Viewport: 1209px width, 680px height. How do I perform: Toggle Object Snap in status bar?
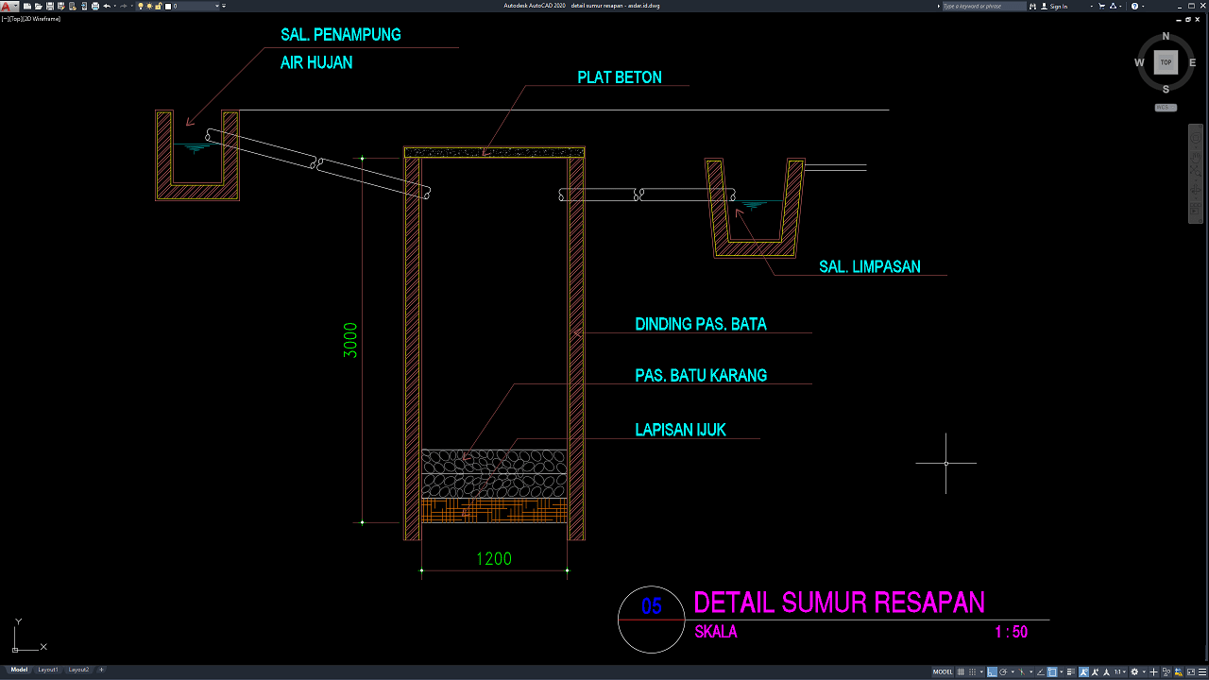(x=1053, y=671)
